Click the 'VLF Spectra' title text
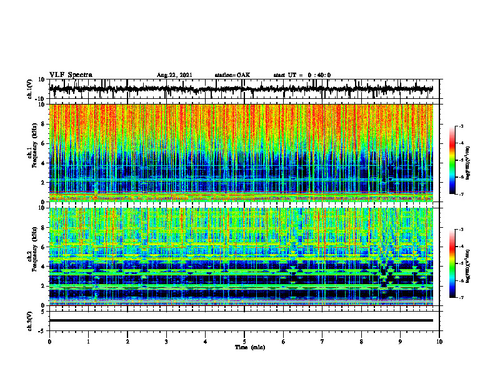This screenshot has width=495, height=383. click(x=71, y=75)
